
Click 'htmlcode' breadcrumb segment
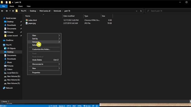coord(57,11)
